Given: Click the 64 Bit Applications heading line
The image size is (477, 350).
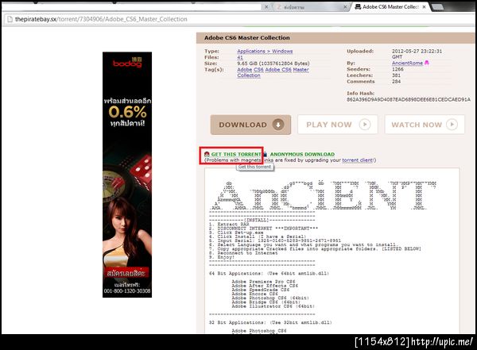Looking at the screenshot, I should click(x=269, y=273).
